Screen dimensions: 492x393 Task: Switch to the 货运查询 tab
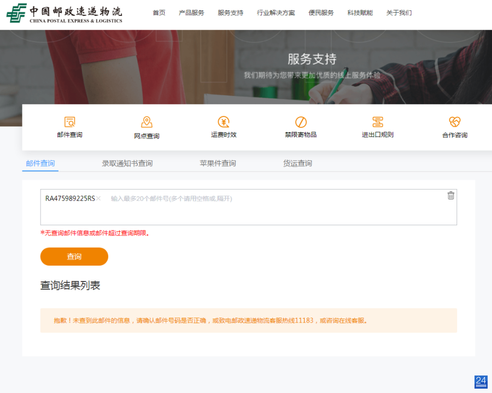coord(297,163)
